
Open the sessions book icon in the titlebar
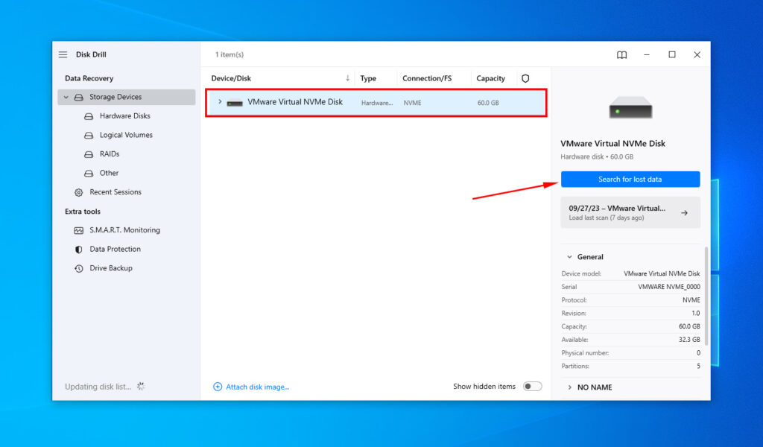(621, 54)
